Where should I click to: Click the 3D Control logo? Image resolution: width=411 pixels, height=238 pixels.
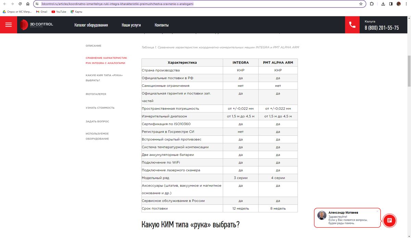(36, 25)
